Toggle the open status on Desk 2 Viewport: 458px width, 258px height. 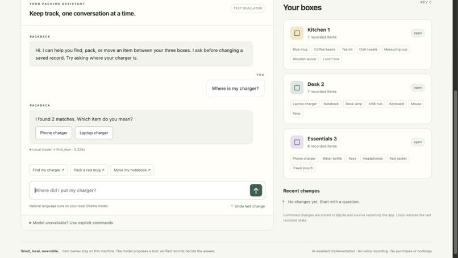coord(418,88)
